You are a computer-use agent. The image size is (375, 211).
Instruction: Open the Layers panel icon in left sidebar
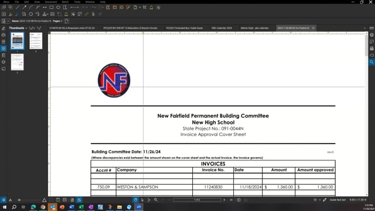[4, 62]
